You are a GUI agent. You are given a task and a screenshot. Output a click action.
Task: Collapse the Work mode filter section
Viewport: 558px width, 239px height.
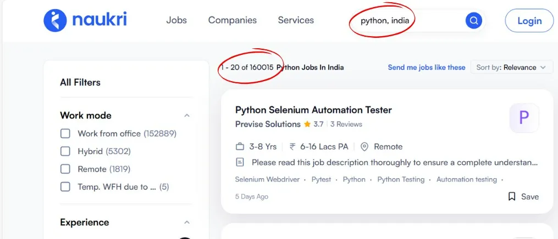point(187,116)
